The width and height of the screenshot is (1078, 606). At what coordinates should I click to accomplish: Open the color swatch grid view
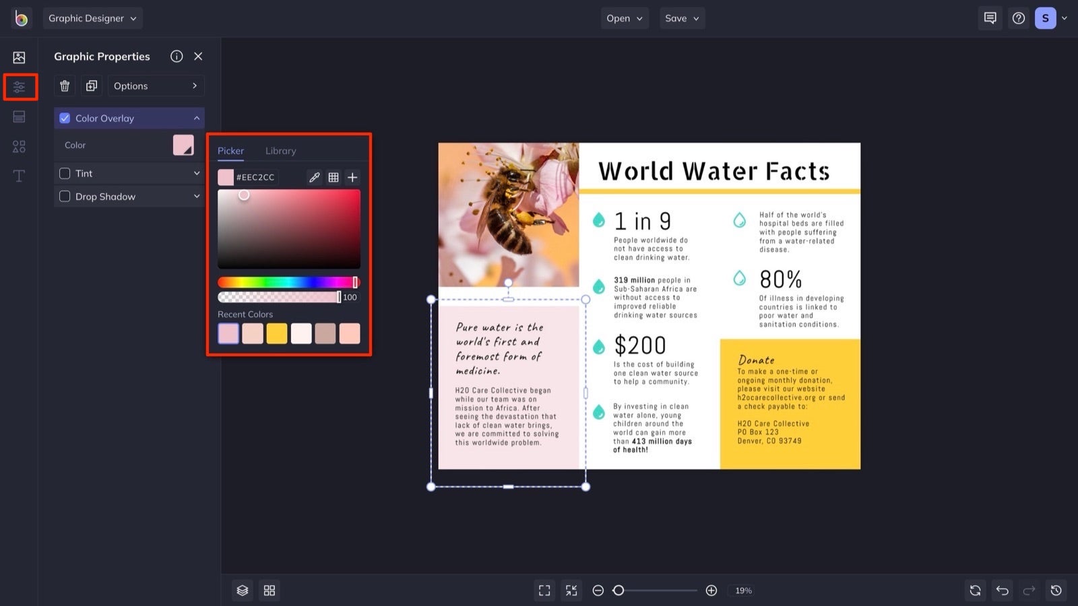(x=334, y=177)
